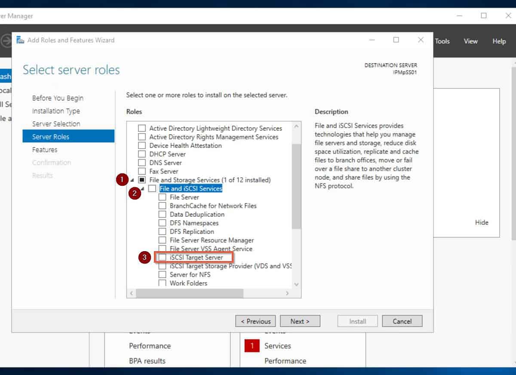The height and width of the screenshot is (375, 516).
Task: Check the DHCP Server role
Action: tap(141, 154)
